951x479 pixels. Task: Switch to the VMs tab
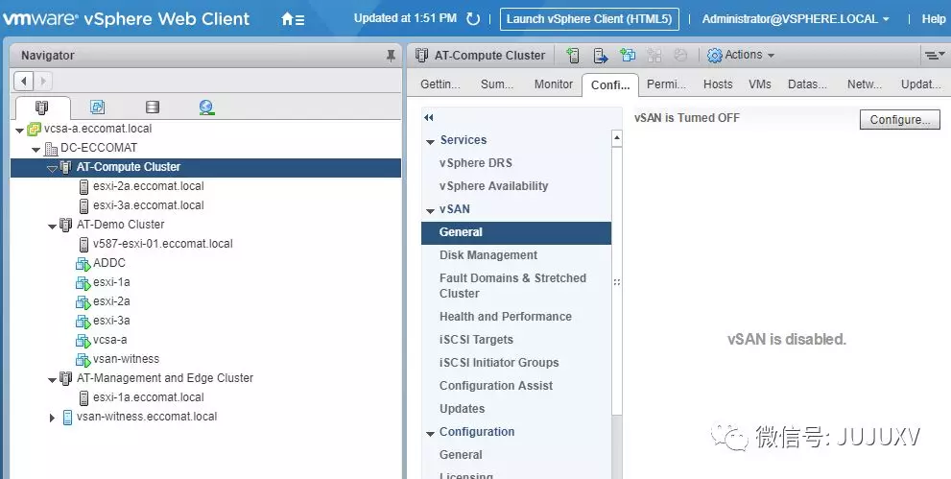click(759, 84)
